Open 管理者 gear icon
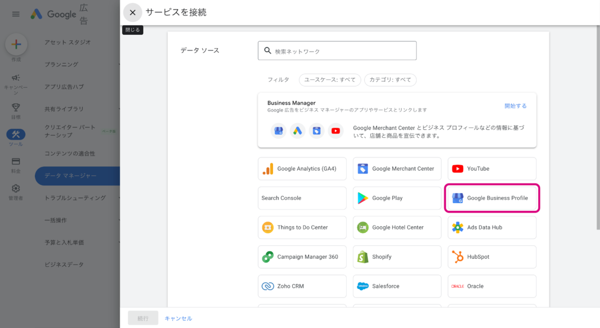The width and height of the screenshot is (600, 328). (x=16, y=188)
